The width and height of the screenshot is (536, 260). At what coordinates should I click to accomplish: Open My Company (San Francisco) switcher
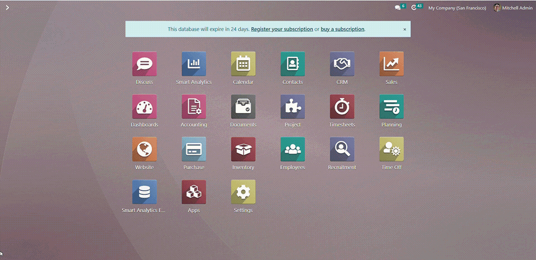[457, 8]
